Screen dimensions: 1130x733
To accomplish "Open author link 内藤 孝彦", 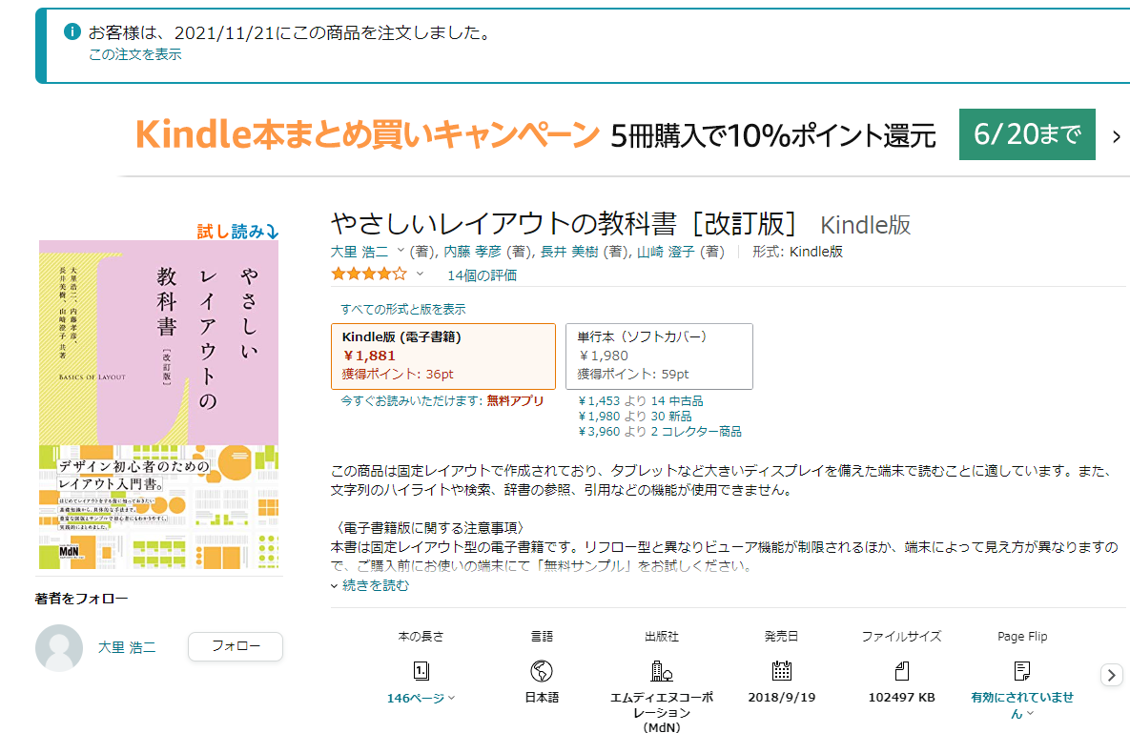I will (x=472, y=252).
